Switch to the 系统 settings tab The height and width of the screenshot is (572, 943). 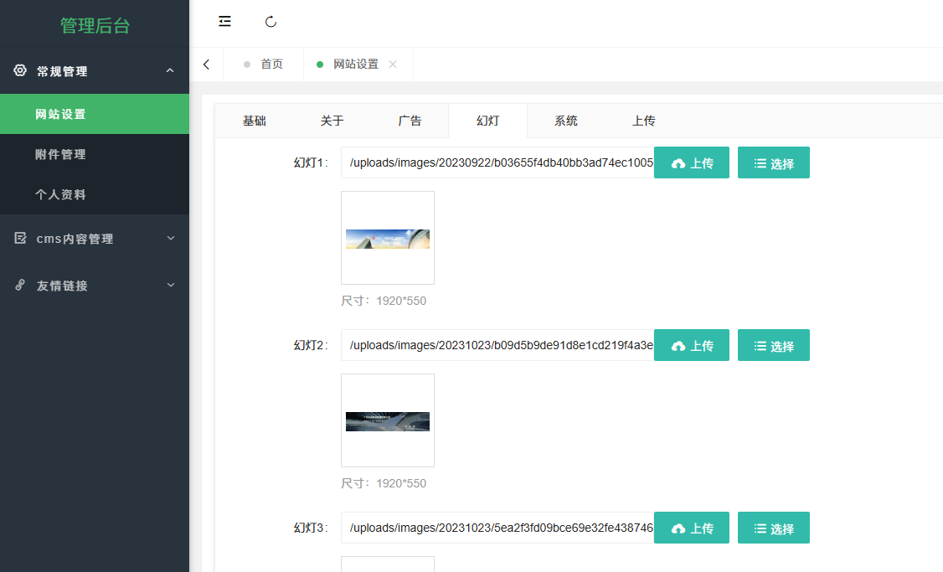(566, 121)
